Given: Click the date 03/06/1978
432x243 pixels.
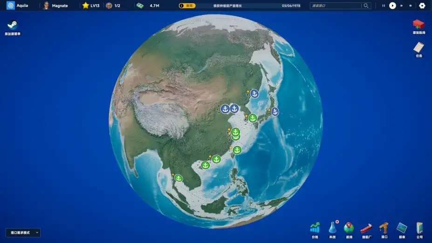Looking at the screenshot, I should pyautogui.click(x=291, y=6).
